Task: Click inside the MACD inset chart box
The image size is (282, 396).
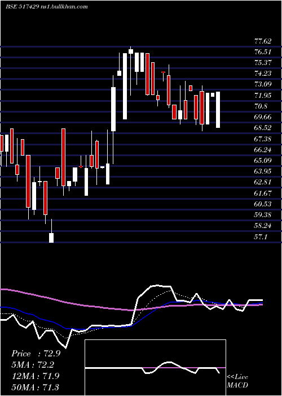Action: pyautogui.click(x=155, y=368)
